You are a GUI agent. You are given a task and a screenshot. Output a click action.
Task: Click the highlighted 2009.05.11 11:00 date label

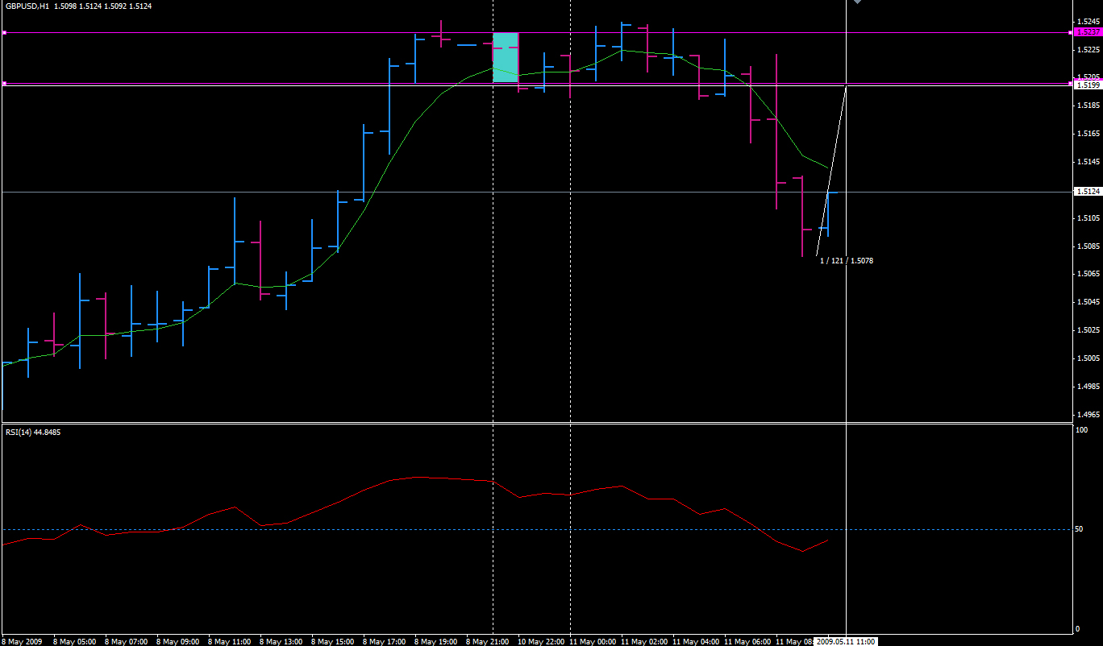[845, 641]
